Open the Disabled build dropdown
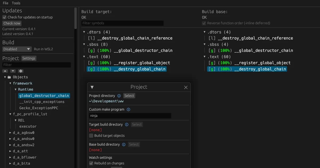 pos(17,49)
